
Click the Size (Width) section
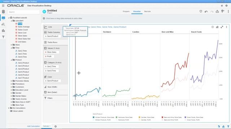click(x=55, y=87)
